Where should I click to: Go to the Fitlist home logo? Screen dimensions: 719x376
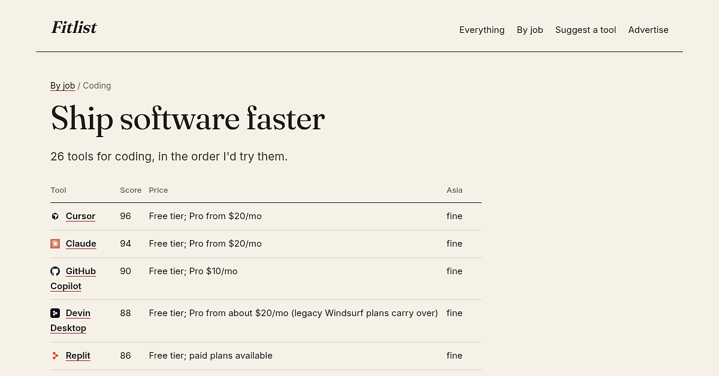coord(74,28)
